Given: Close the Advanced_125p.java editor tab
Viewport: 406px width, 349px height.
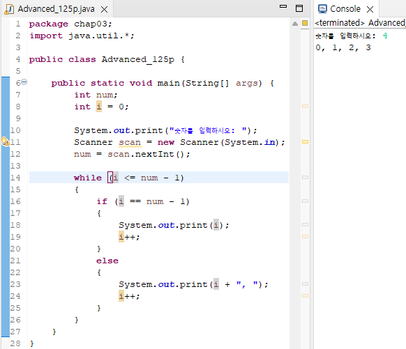Looking at the screenshot, I should pyautogui.click(x=105, y=10).
